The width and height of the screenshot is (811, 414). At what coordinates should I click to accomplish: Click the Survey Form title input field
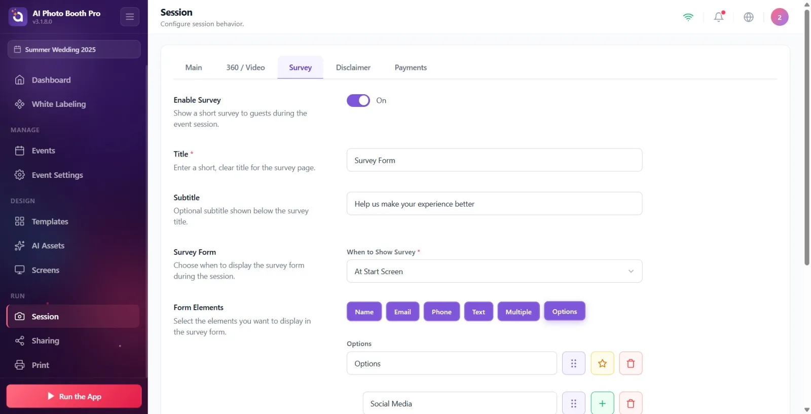click(494, 160)
